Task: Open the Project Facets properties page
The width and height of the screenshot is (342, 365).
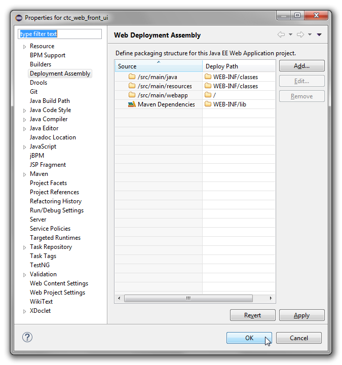Action: point(49,183)
